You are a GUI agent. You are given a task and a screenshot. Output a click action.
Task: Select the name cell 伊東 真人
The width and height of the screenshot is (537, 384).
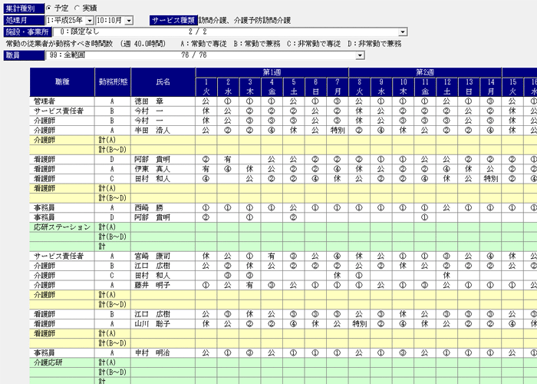(x=163, y=169)
